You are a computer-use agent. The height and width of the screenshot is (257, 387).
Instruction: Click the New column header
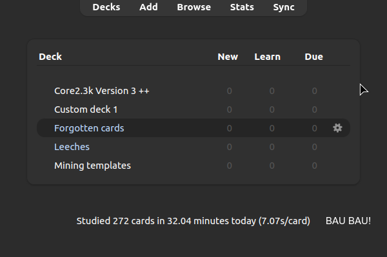point(228,57)
